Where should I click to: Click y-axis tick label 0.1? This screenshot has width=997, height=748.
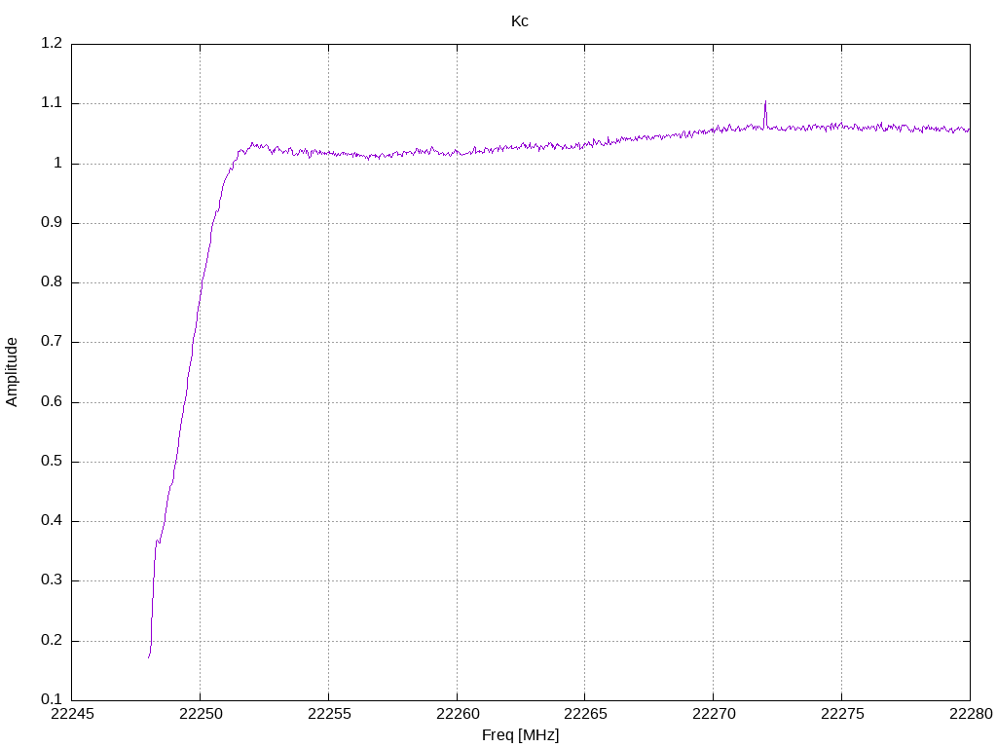(x=52, y=699)
